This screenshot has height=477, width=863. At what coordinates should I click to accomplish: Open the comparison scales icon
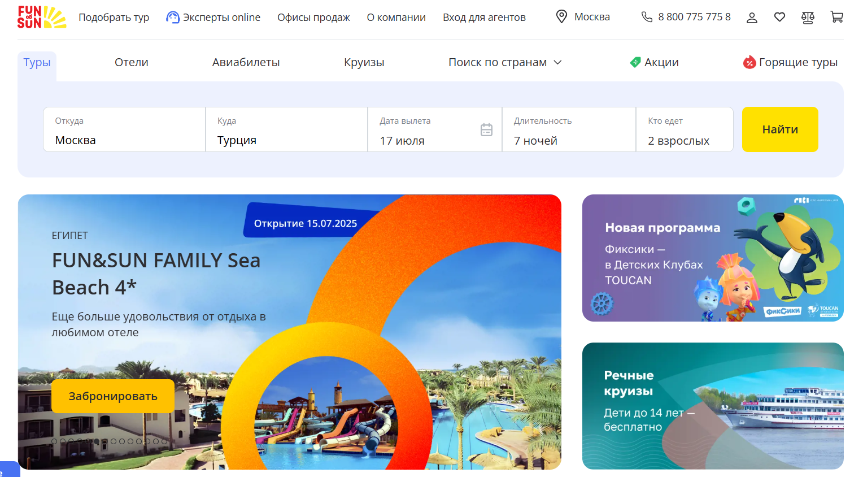click(808, 18)
